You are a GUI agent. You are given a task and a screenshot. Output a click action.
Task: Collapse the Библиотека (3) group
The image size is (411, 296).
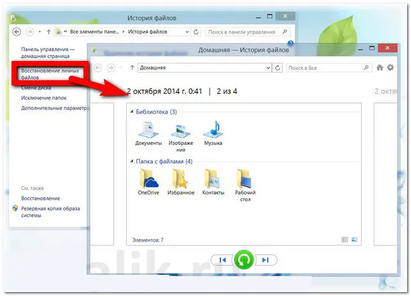coord(132,112)
